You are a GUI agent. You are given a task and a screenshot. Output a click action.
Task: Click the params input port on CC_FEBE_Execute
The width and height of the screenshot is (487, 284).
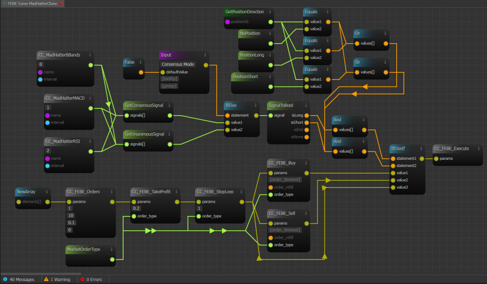(x=436, y=158)
